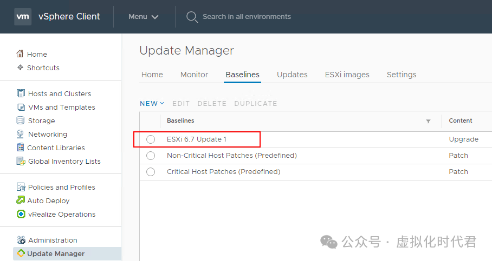
Task: Open Administration in sidebar
Action: [x=53, y=240]
